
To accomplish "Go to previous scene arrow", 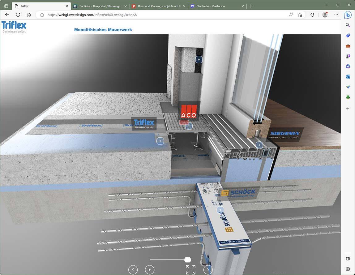I will point(133,269).
